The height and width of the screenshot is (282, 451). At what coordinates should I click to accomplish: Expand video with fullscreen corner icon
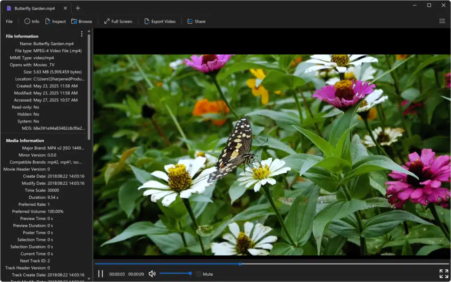coord(444,273)
